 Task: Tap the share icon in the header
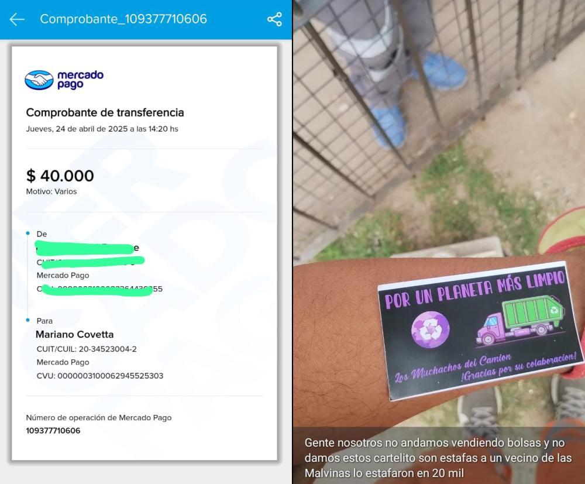[274, 19]
